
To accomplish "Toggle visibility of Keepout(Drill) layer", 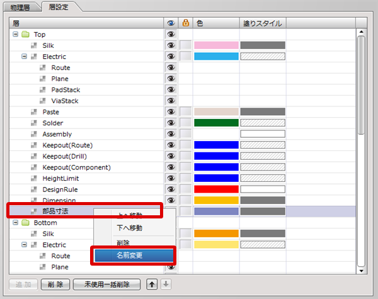I will tap(170, 156).
